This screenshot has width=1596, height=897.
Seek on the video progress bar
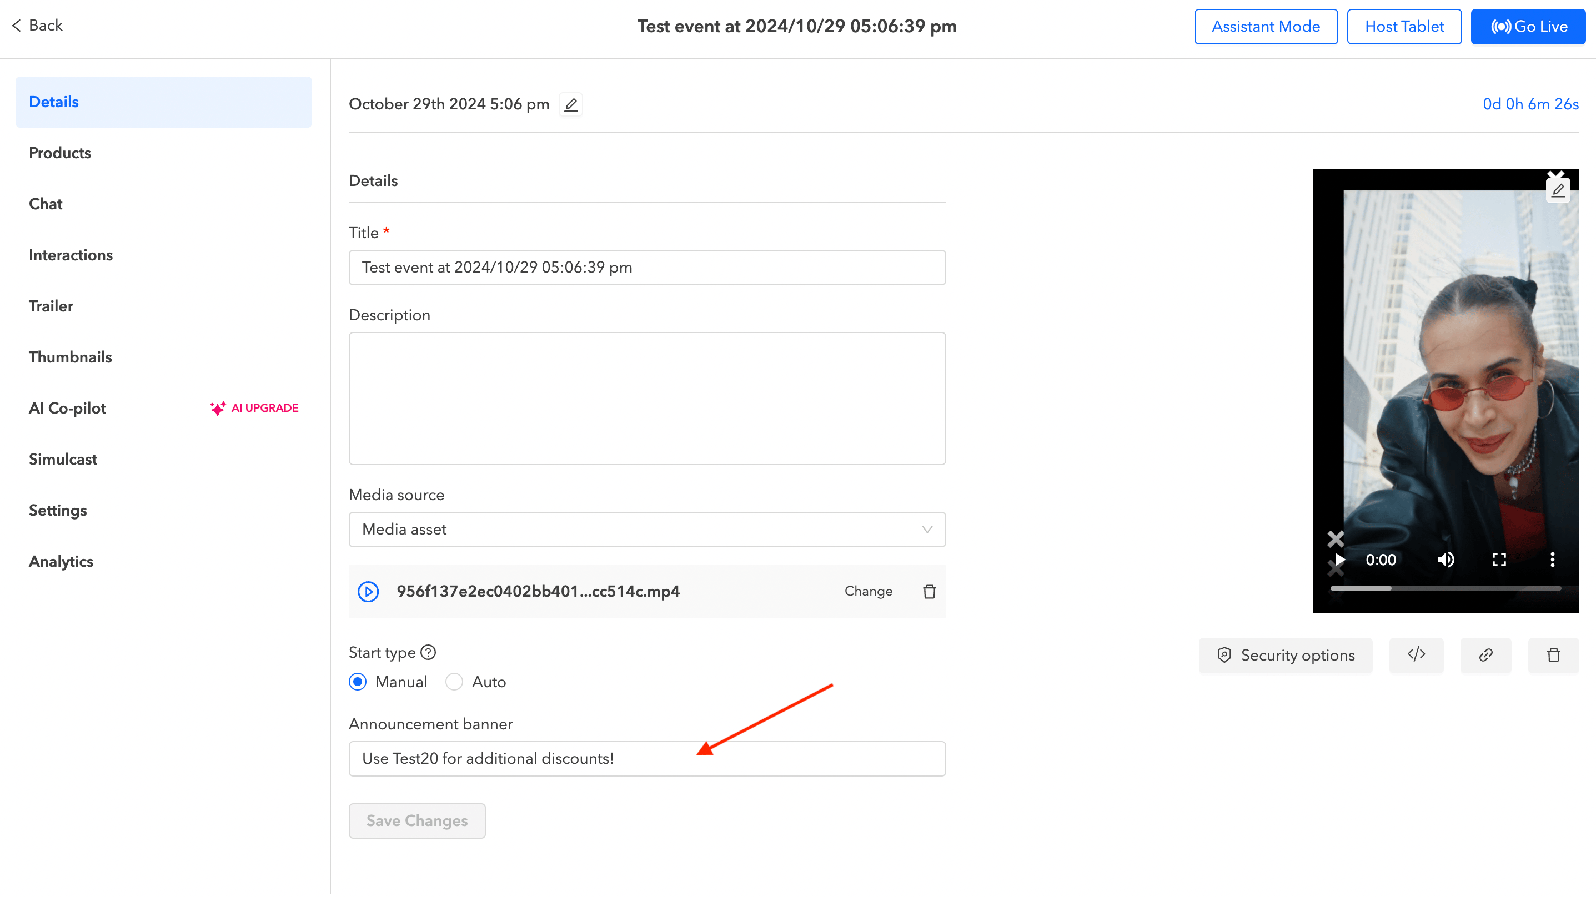pos(1445,588)
